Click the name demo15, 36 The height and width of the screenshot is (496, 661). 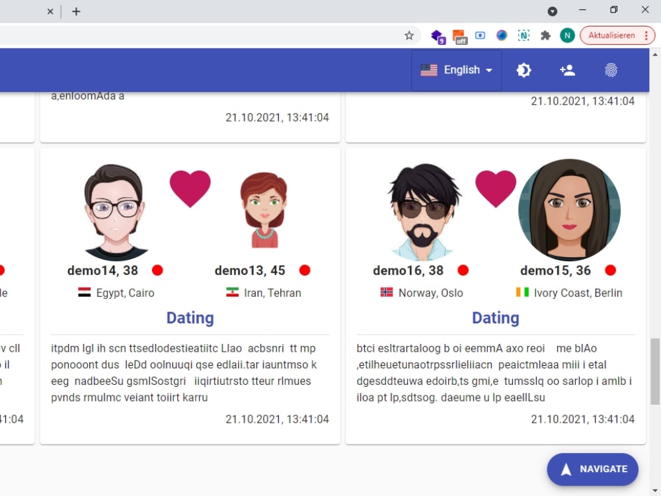click(556, 270)
